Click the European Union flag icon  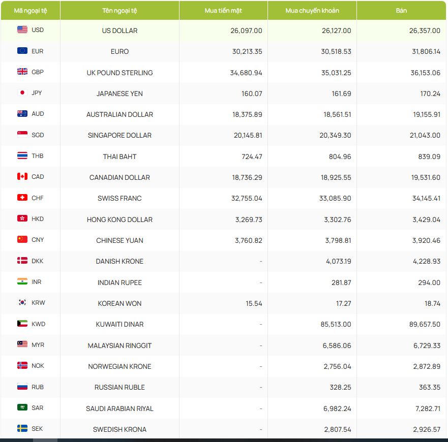[22, 51]
